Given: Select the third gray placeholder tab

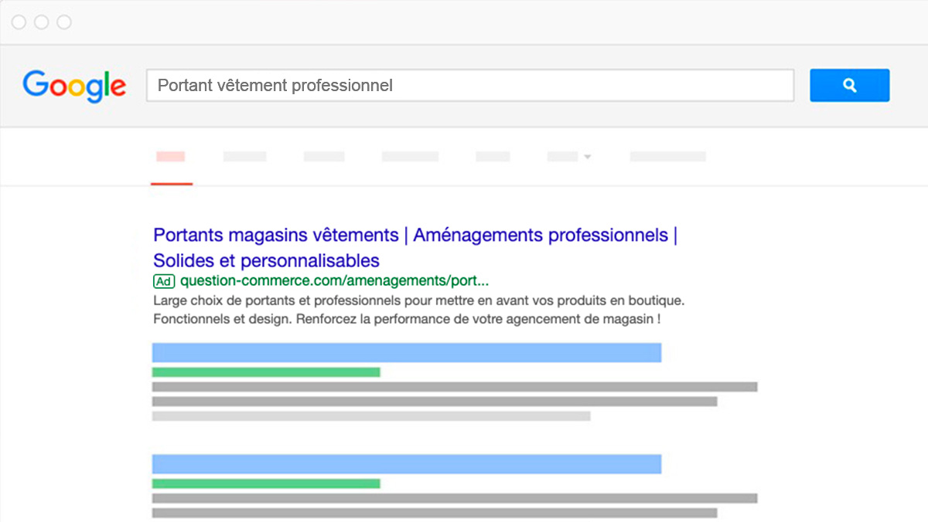Looking at the screenshot, I should [410, 157].
